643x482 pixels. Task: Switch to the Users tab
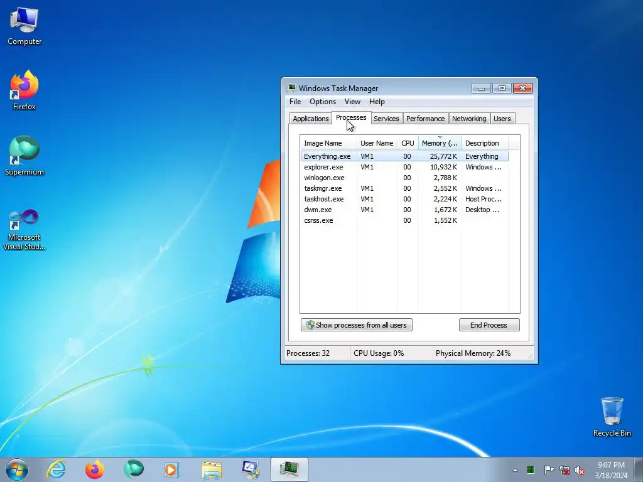(502, 119)
